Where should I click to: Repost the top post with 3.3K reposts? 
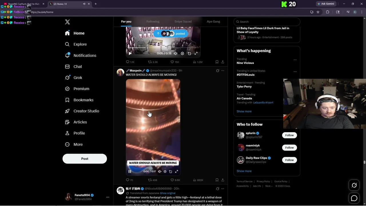click(x=153, y=62)
